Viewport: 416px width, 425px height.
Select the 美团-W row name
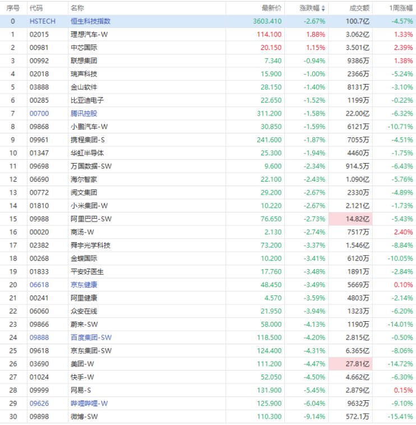coord(82,364)
